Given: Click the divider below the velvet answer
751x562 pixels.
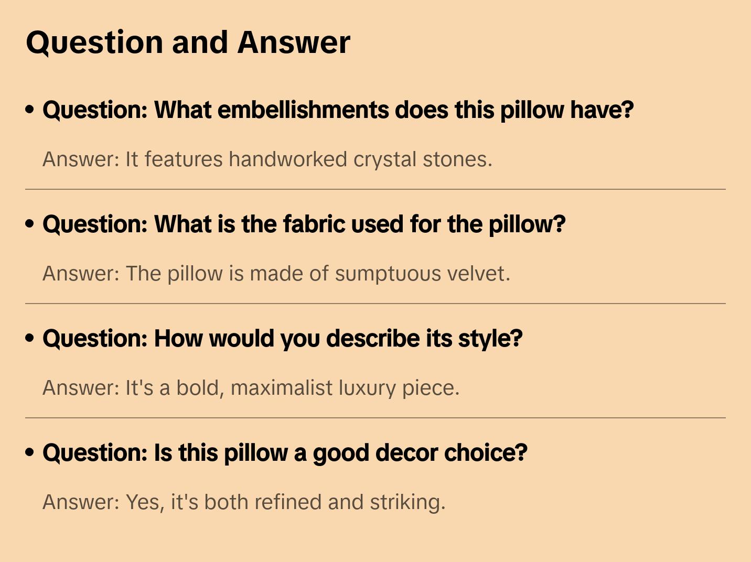Looking at the screenshot, I should coord(375,304).
